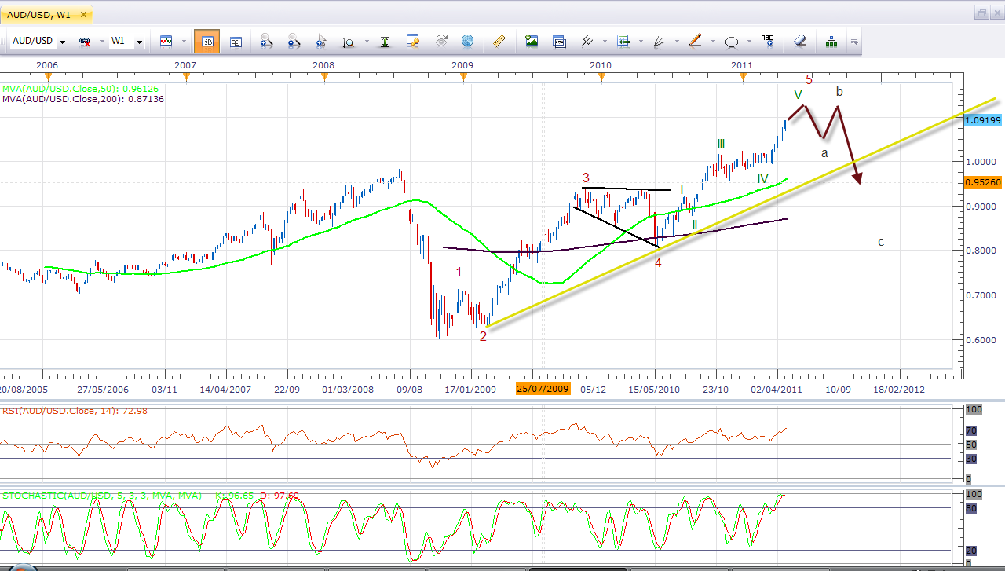Click the vertical zoom magnifier icon

(x=349, y=41)
